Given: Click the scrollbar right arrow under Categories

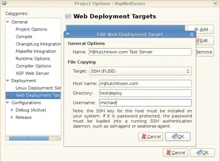Looking at the screenshot, I should 59,138.
